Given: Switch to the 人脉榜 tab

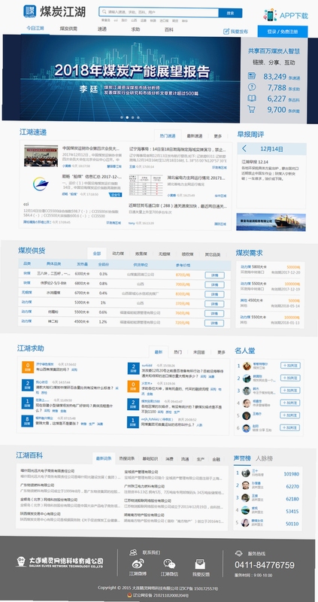Looking at the screenshot, I should coord(264,458).
